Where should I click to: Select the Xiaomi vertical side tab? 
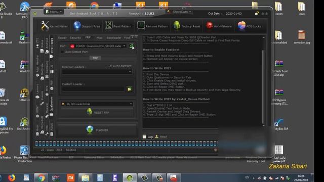(42, 98)
